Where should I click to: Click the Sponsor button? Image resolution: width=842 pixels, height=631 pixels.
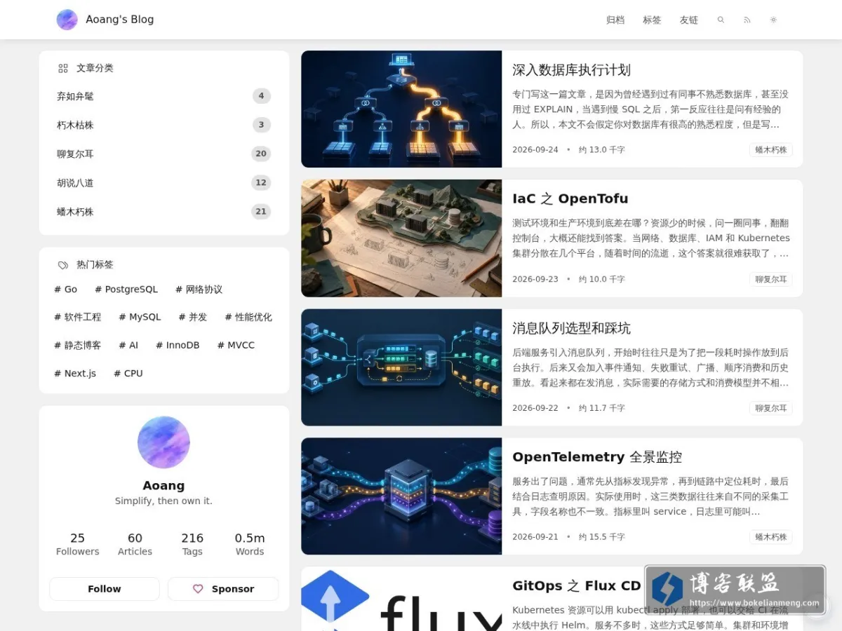(223, 589)
